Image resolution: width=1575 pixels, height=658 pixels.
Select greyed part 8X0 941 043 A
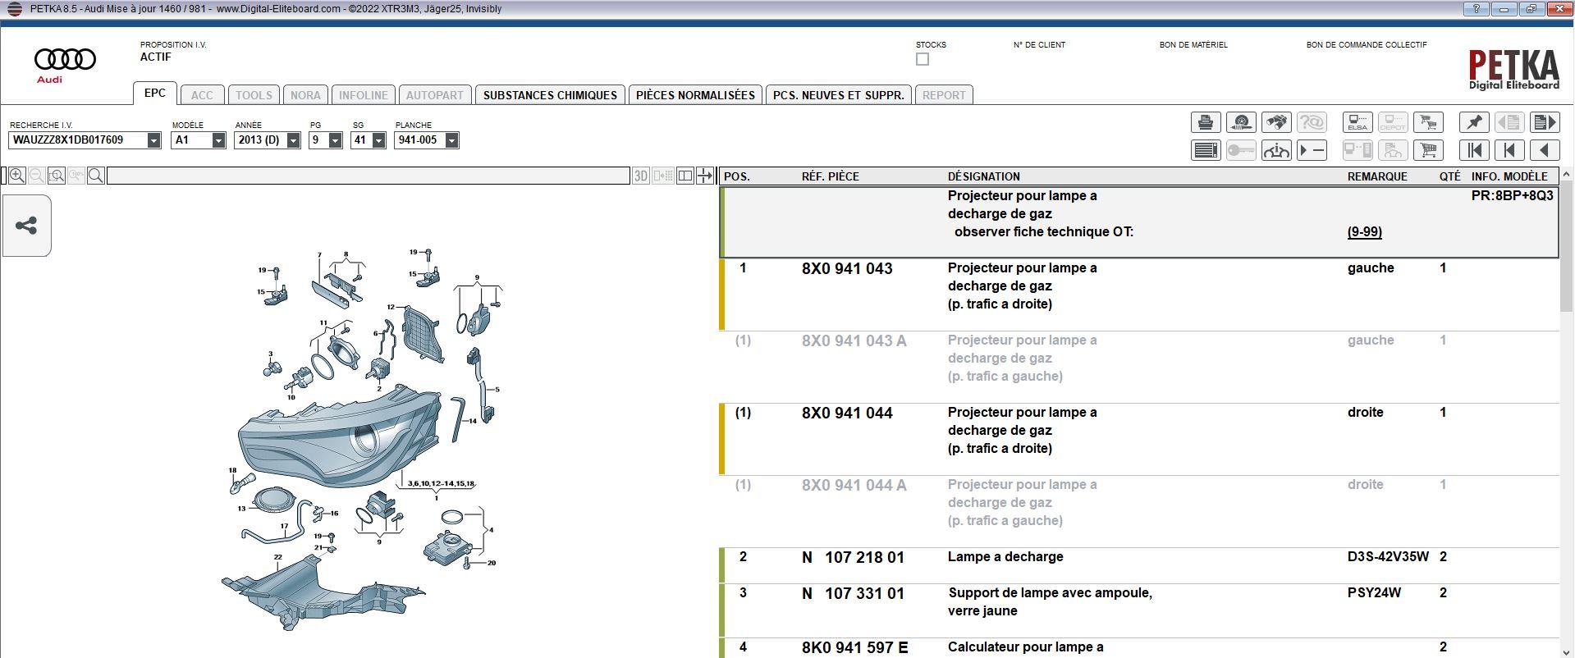click(x=854, y=340)
